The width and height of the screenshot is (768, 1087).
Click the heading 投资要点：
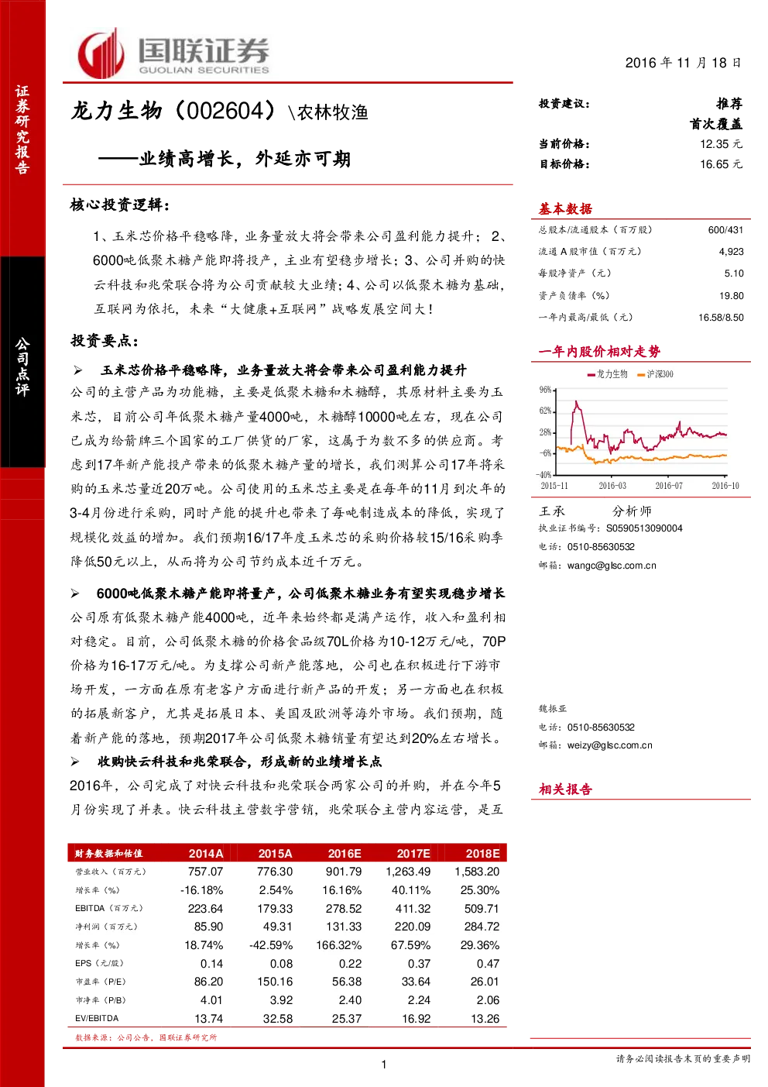105,341
